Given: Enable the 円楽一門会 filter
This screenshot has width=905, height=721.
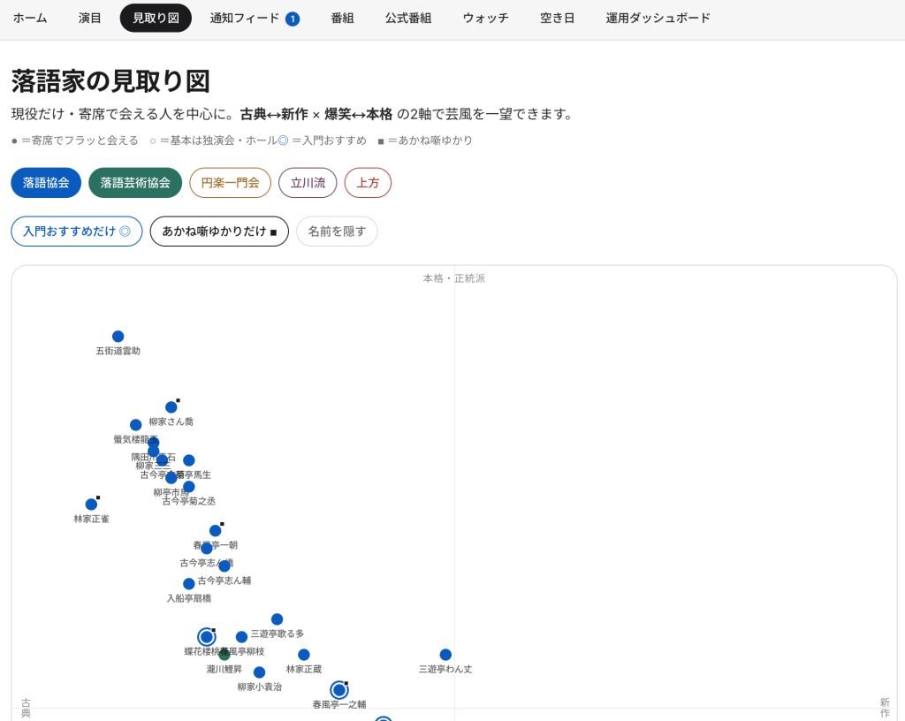Looking at the screenshot, I should coord(231,183).
